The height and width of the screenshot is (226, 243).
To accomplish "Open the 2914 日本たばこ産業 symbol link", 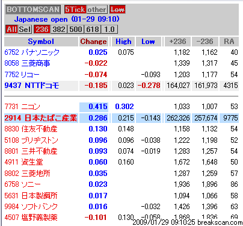I will 41,118.
